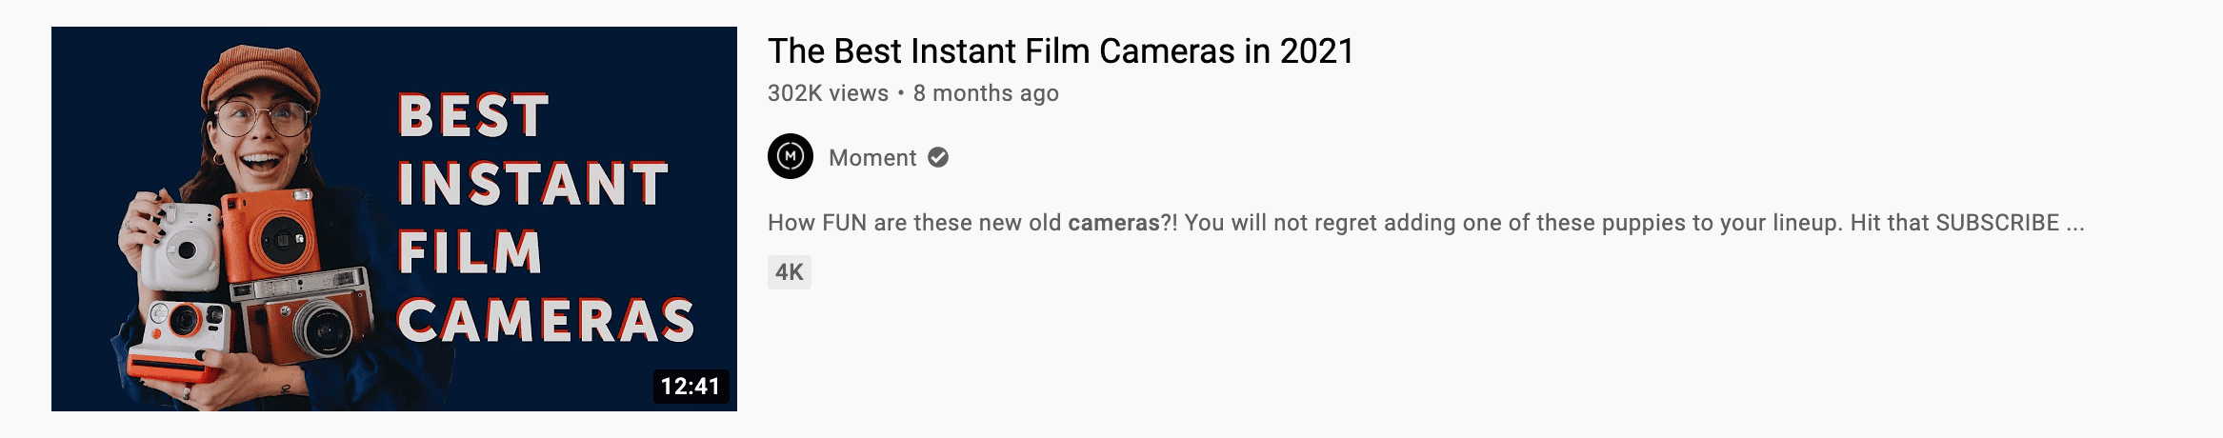This screenshot has height=438, width=2223.
Task: Click the woman's orange cap in thumbnail
Action: (x=259, y=74)
